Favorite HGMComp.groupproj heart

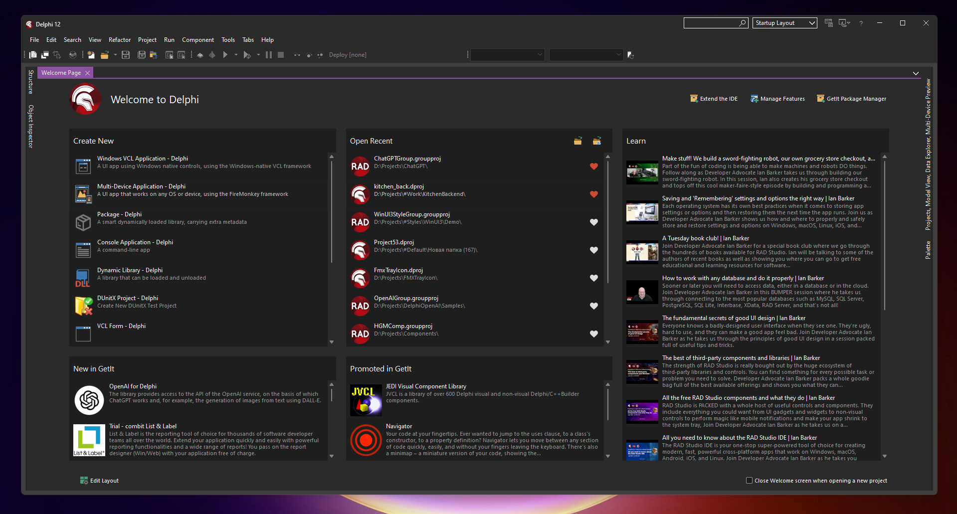[594, 334]
